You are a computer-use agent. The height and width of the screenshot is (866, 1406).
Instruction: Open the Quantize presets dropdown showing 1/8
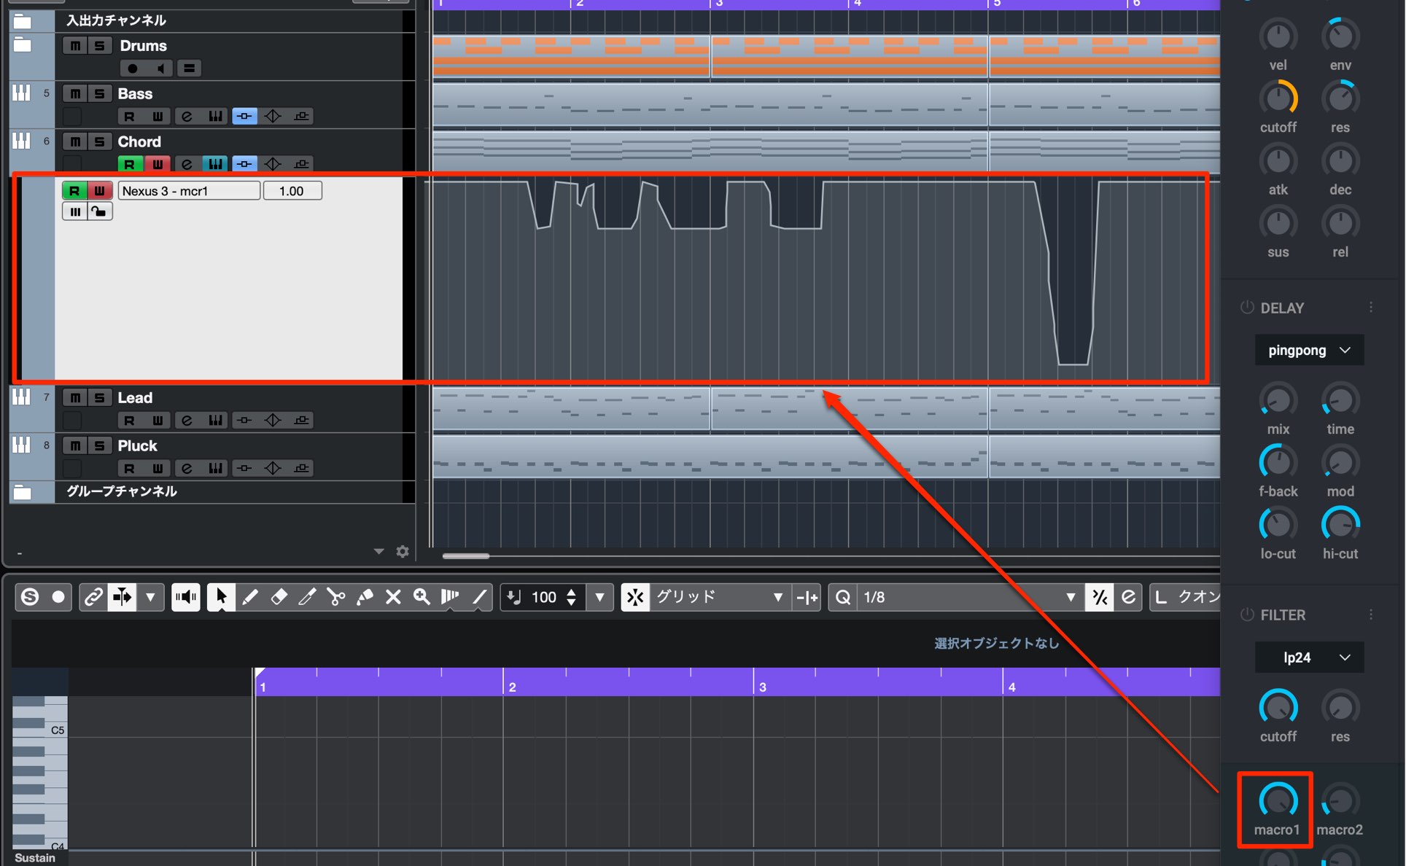969,597
